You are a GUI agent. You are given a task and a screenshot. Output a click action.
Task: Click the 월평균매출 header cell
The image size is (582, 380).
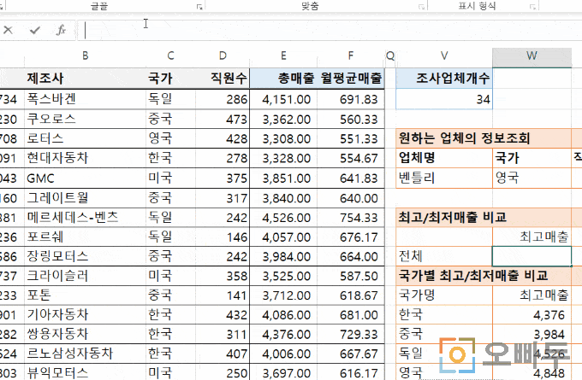click(x=351, y=79)
